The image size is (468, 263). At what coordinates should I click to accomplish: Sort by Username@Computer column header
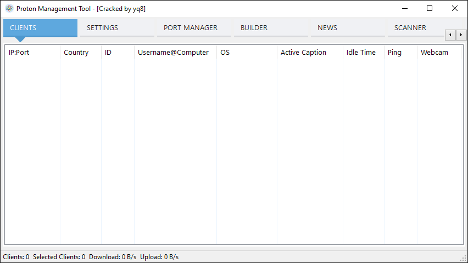(x=173, y=53)
